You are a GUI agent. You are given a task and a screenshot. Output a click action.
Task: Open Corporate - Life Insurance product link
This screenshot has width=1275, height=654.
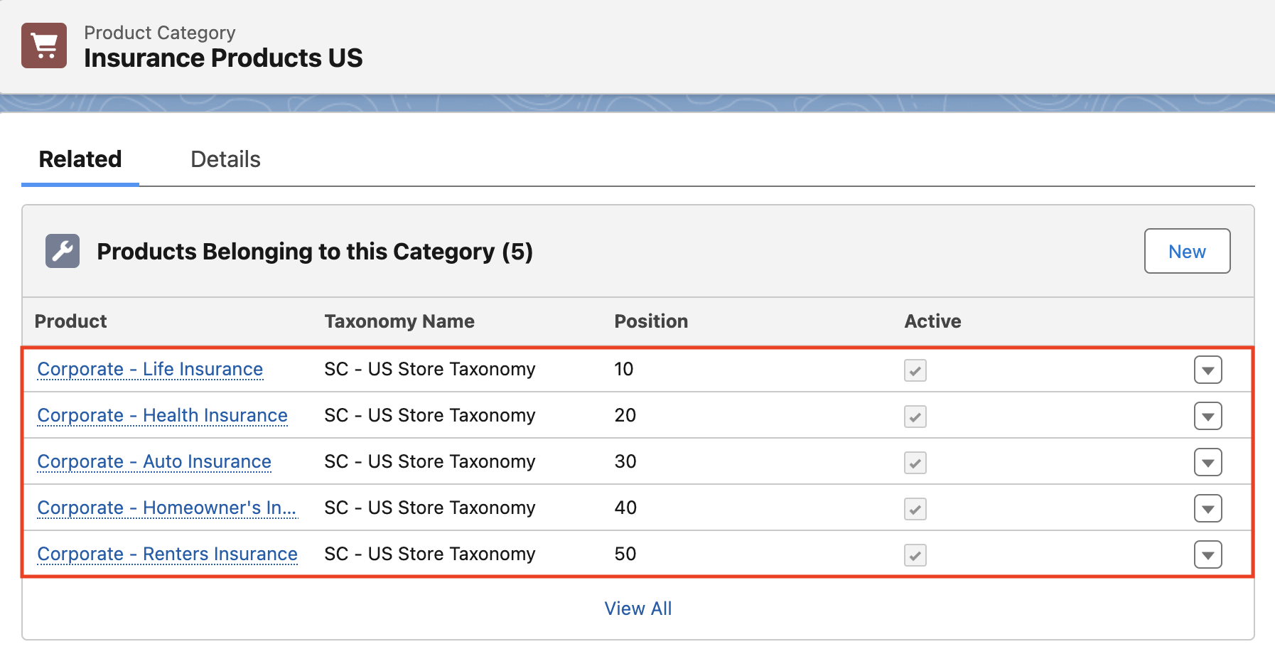150,369
